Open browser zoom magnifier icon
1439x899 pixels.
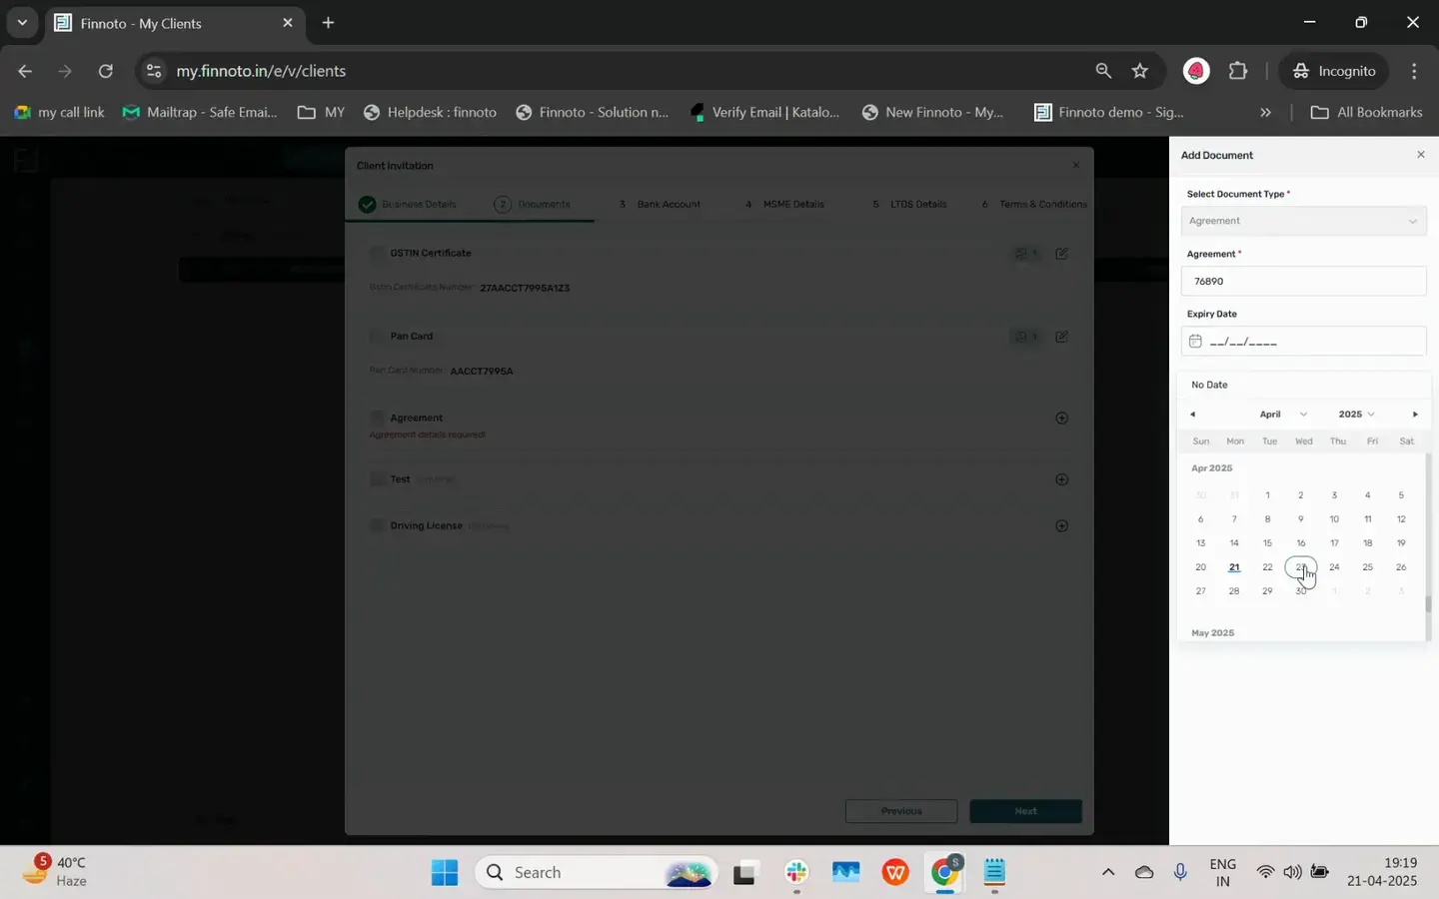point(1103,71)
